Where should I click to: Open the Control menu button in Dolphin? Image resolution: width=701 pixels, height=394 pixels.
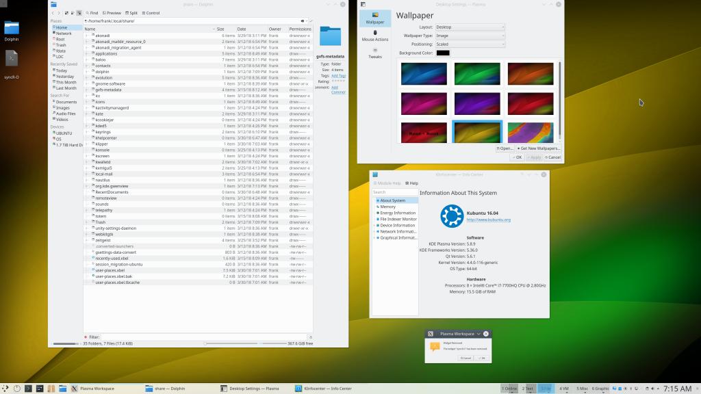(151, 13)
